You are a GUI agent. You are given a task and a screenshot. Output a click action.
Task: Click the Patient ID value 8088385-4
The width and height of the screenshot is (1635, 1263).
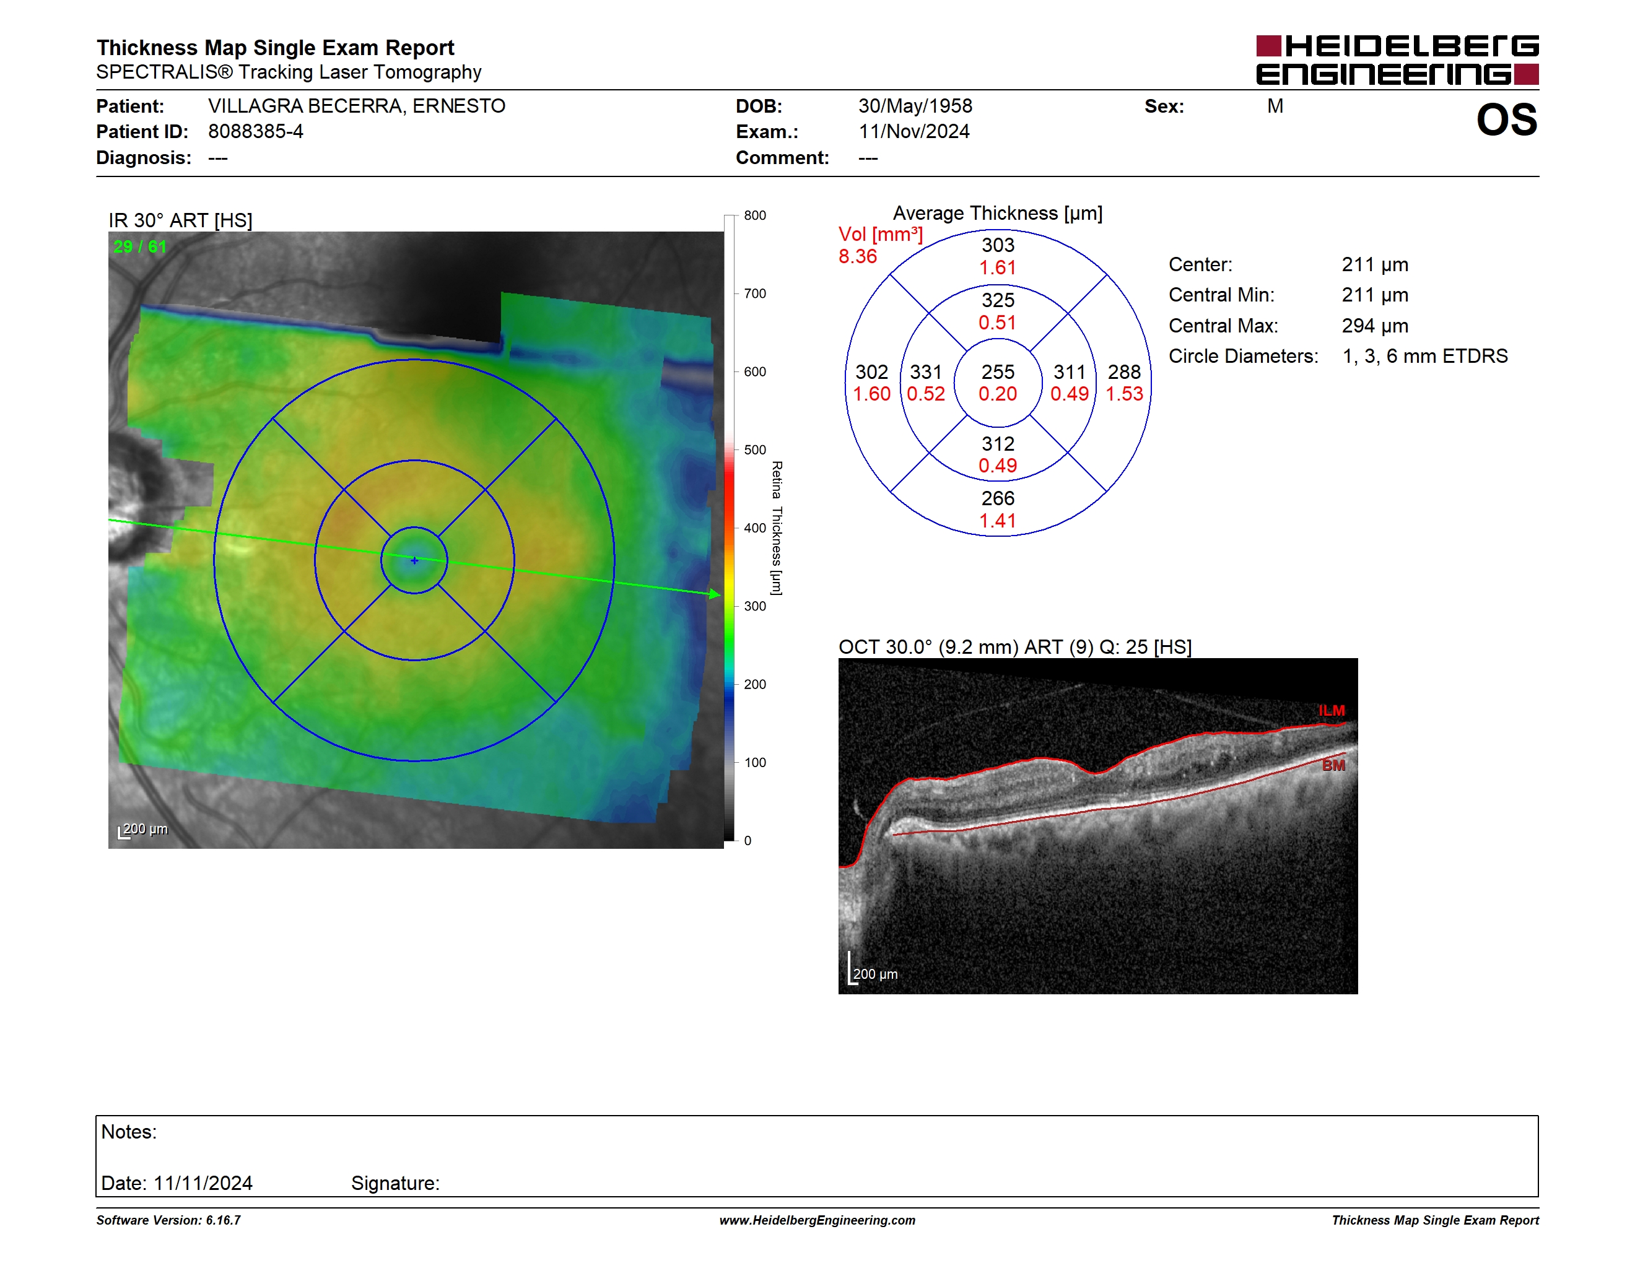click(x=255, y=132)
